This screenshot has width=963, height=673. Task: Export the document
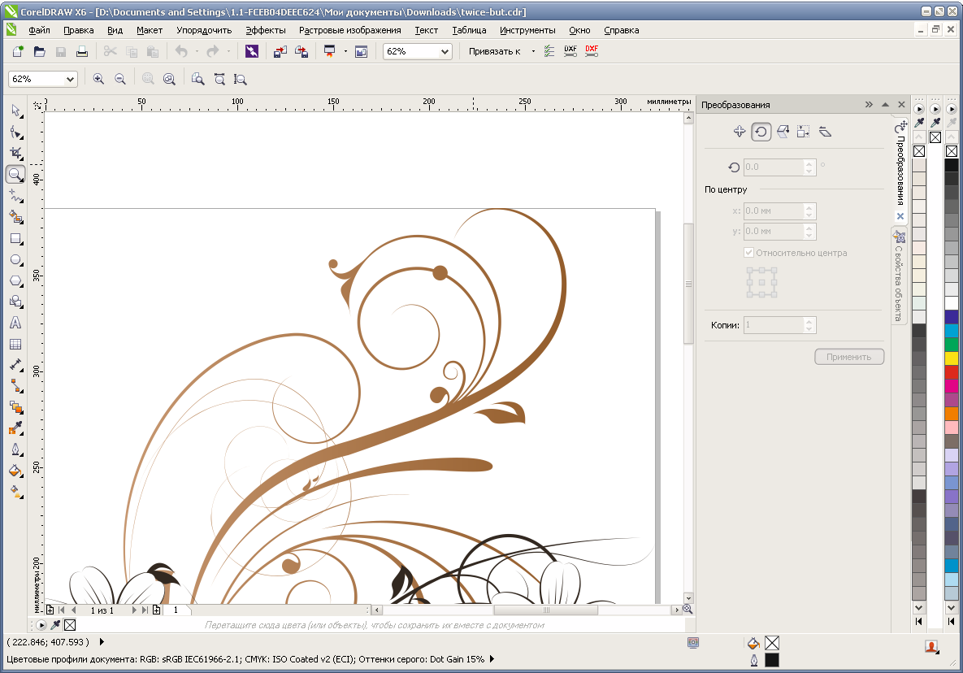(x=301, y=51)
